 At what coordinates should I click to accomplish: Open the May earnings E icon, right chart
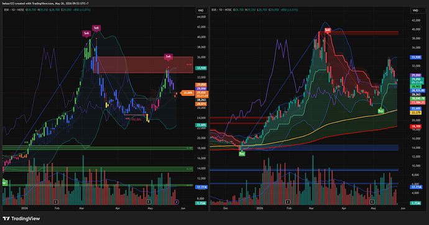click(372, 202)
